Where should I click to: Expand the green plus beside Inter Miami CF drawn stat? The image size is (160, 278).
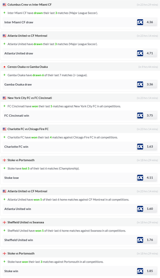pyautogui.click(x=5, y=13)
